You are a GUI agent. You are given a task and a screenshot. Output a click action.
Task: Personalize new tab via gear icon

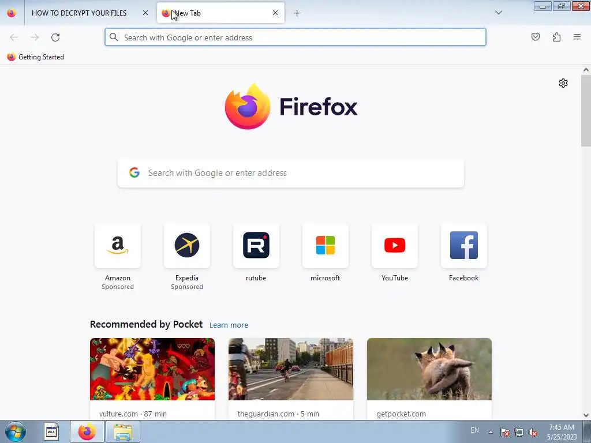click(x=563, y=83)
